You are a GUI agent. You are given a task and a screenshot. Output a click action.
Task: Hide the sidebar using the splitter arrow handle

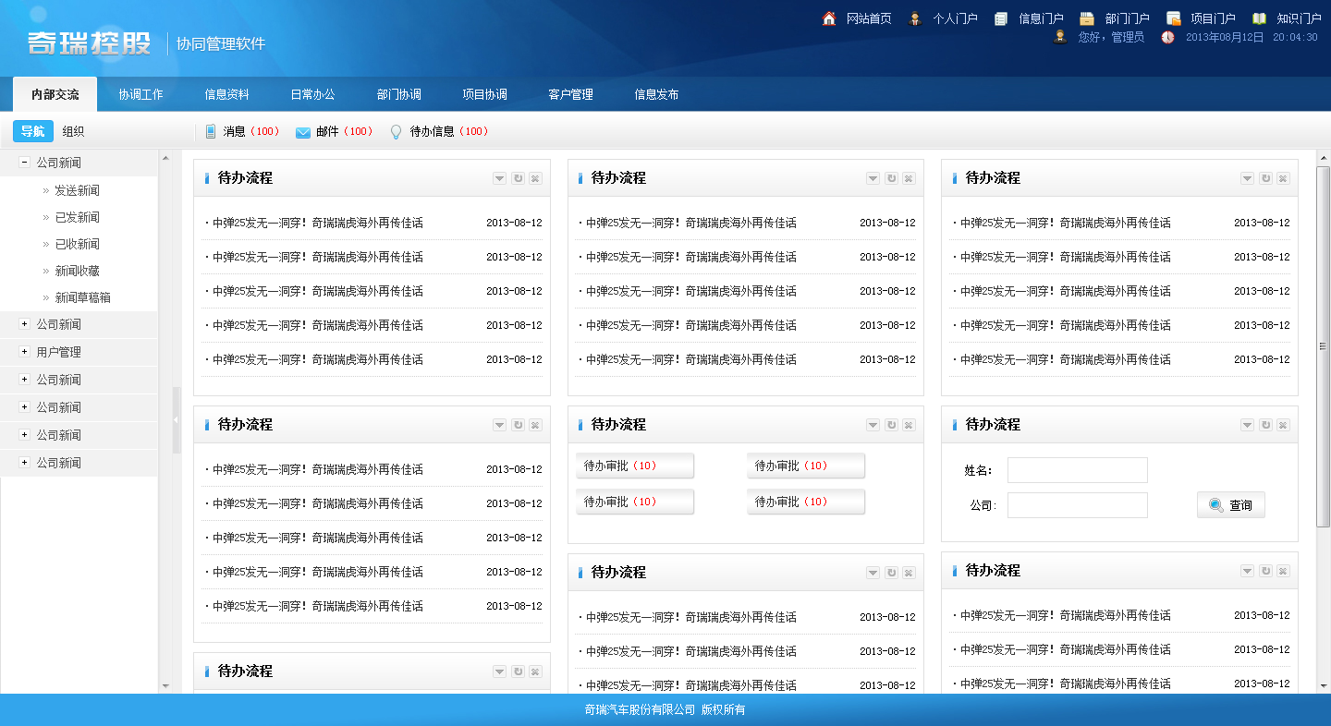(x=177, y=420)
